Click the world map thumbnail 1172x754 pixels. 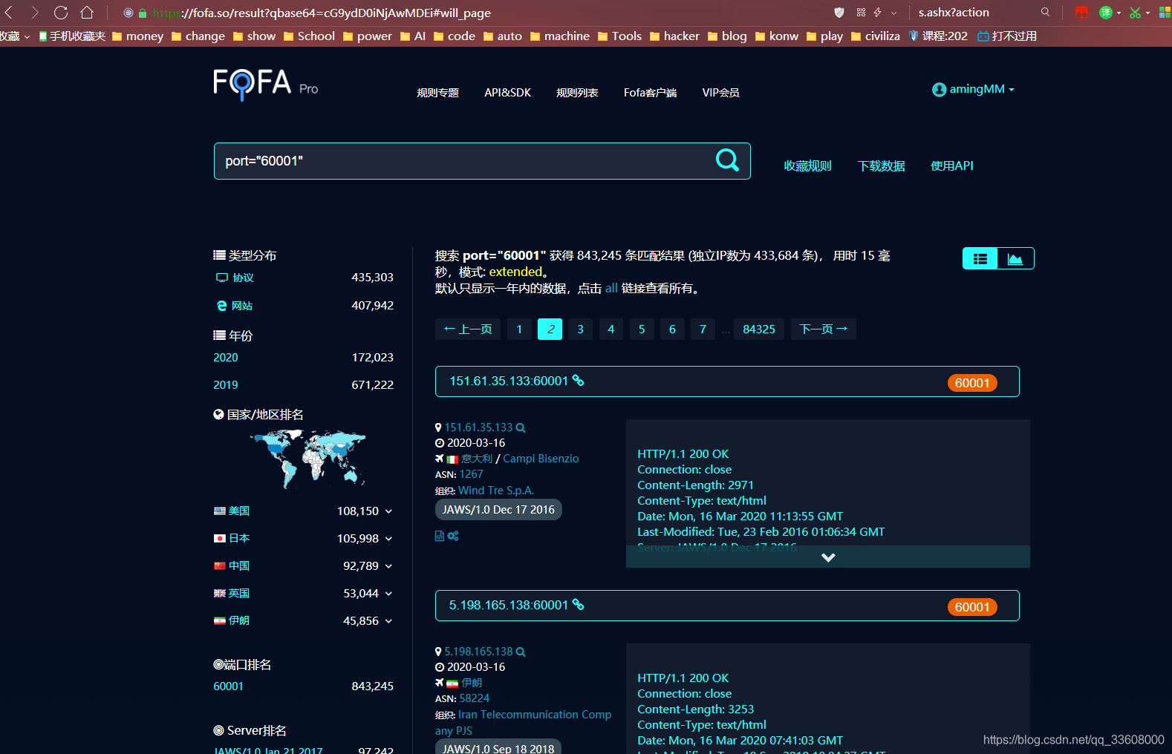pos(308,458)
